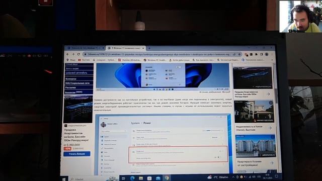Open the Hanoi villa ad thumbnail
This screenshot has width=322, height=181.
[254, 112]
